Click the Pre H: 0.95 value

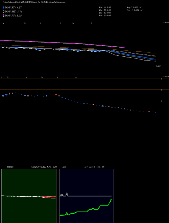105,10
